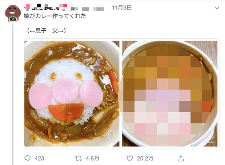Click the pink ham nose on the curry face
The height and width of the screenshot is (165, 225).
[65, 90]
